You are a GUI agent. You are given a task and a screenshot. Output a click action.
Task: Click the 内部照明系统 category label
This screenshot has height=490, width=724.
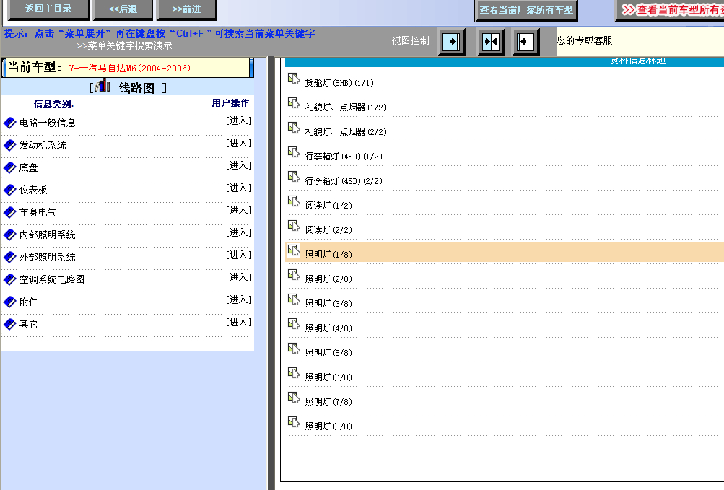[47, 235]
